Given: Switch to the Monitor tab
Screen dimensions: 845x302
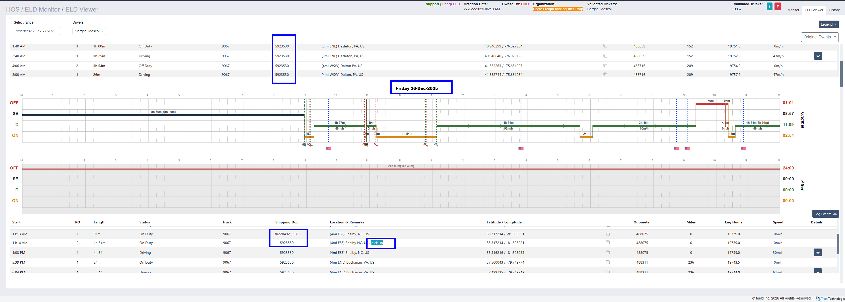Looking at the screenshot, I should coord(793,10).
